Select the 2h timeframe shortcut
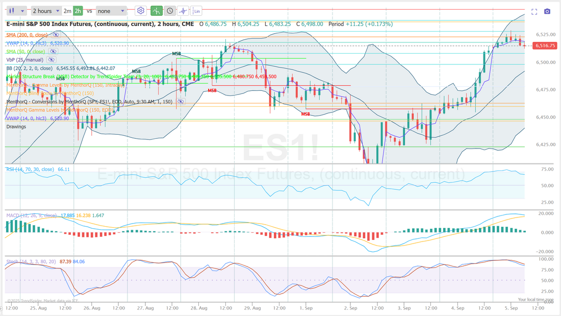The width and height of the screenshot is (561, 316). tap(78, 11)
